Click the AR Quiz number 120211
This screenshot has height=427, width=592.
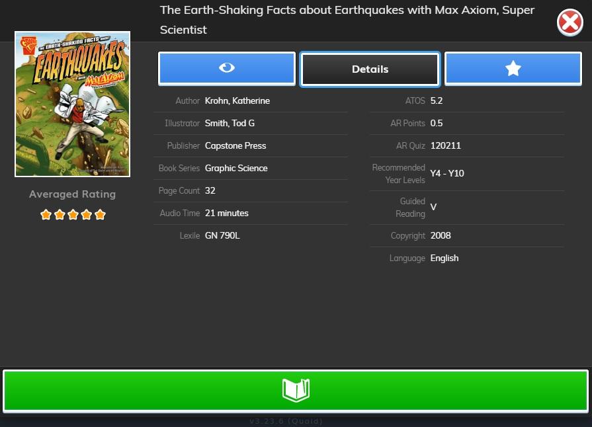446,146
